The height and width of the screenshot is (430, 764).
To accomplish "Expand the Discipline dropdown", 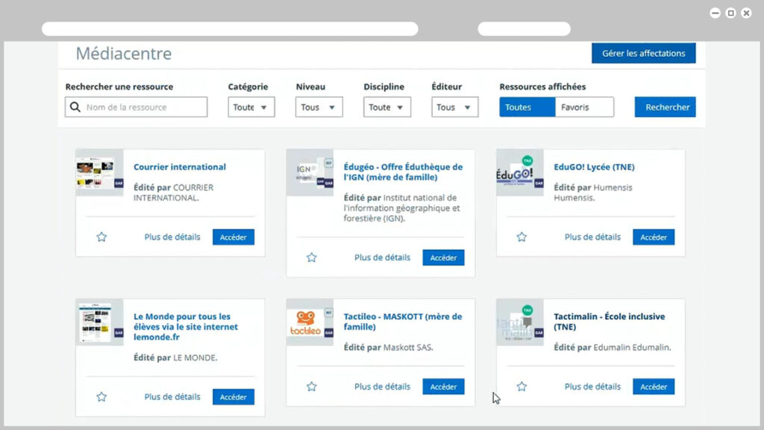I will click(387, 107).
